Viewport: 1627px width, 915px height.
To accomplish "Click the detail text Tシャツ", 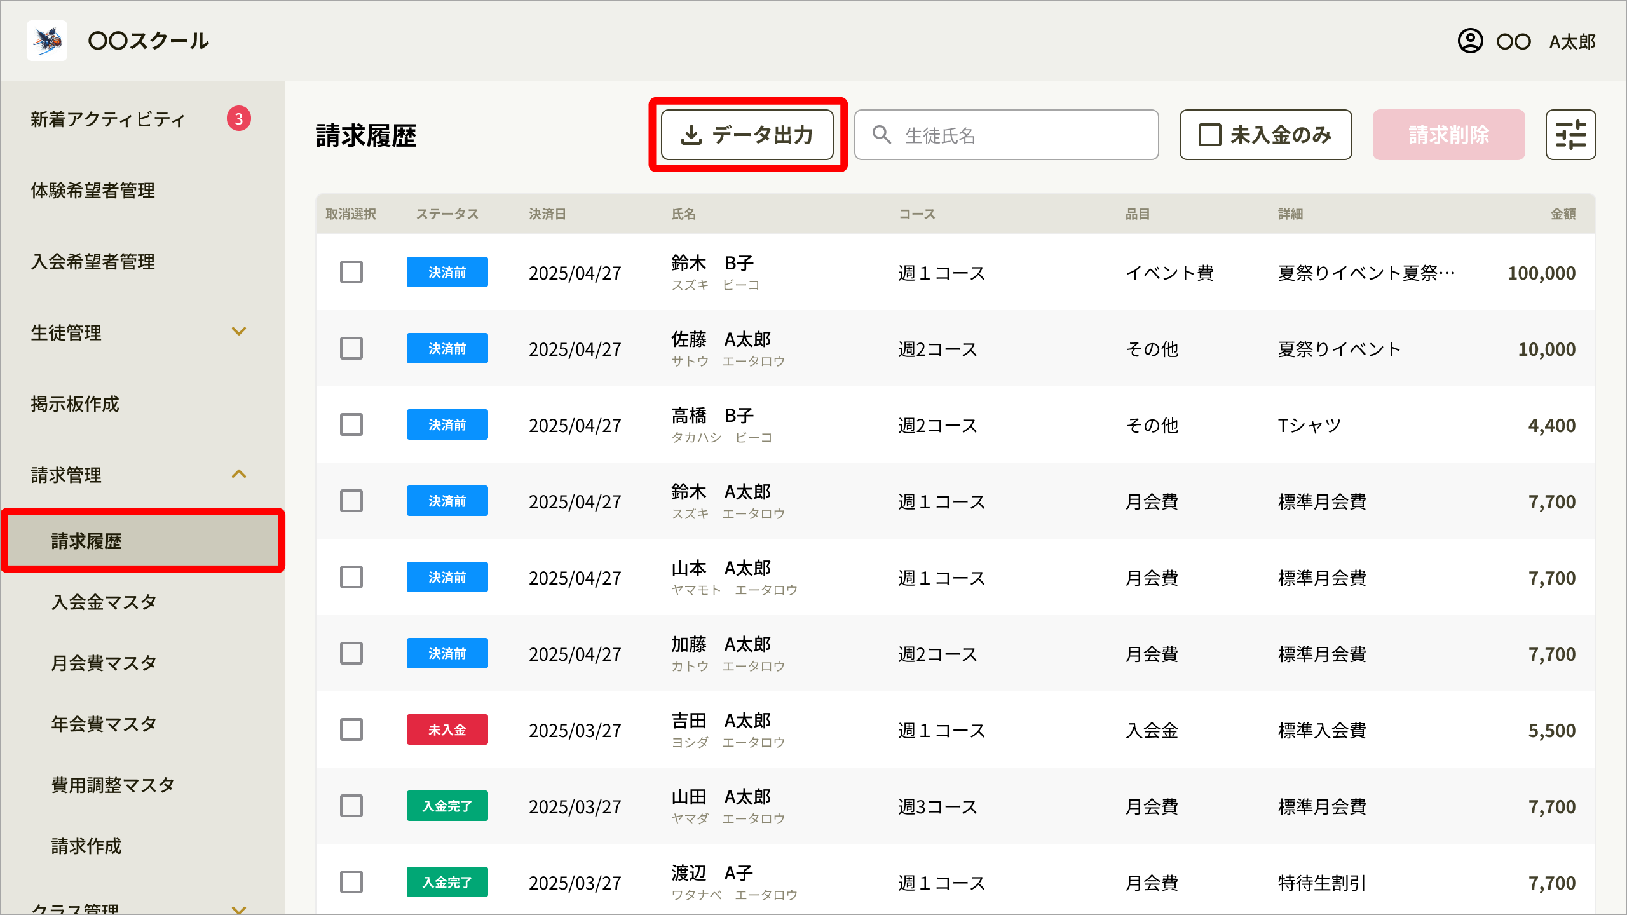I will 1310,425.
